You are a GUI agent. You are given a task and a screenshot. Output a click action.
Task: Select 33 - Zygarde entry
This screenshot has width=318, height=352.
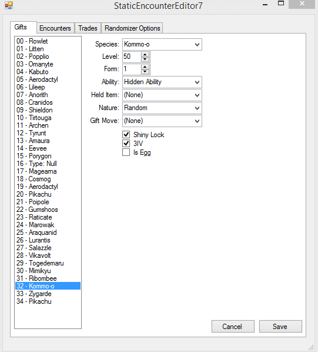pyautogui.click(x=48, y=293)
